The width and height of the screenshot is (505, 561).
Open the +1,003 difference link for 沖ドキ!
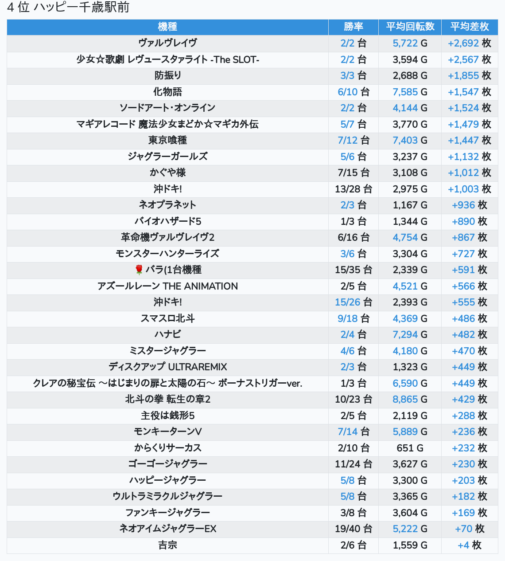[463, 189]
